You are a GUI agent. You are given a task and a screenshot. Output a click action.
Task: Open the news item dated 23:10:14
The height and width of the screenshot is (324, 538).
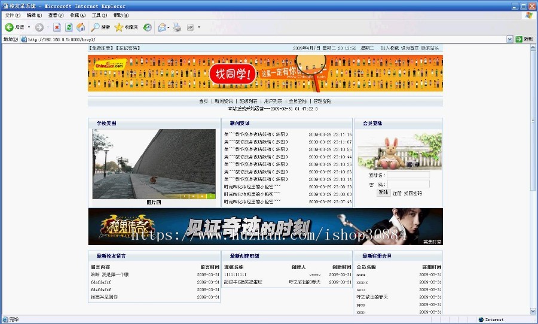256,179
